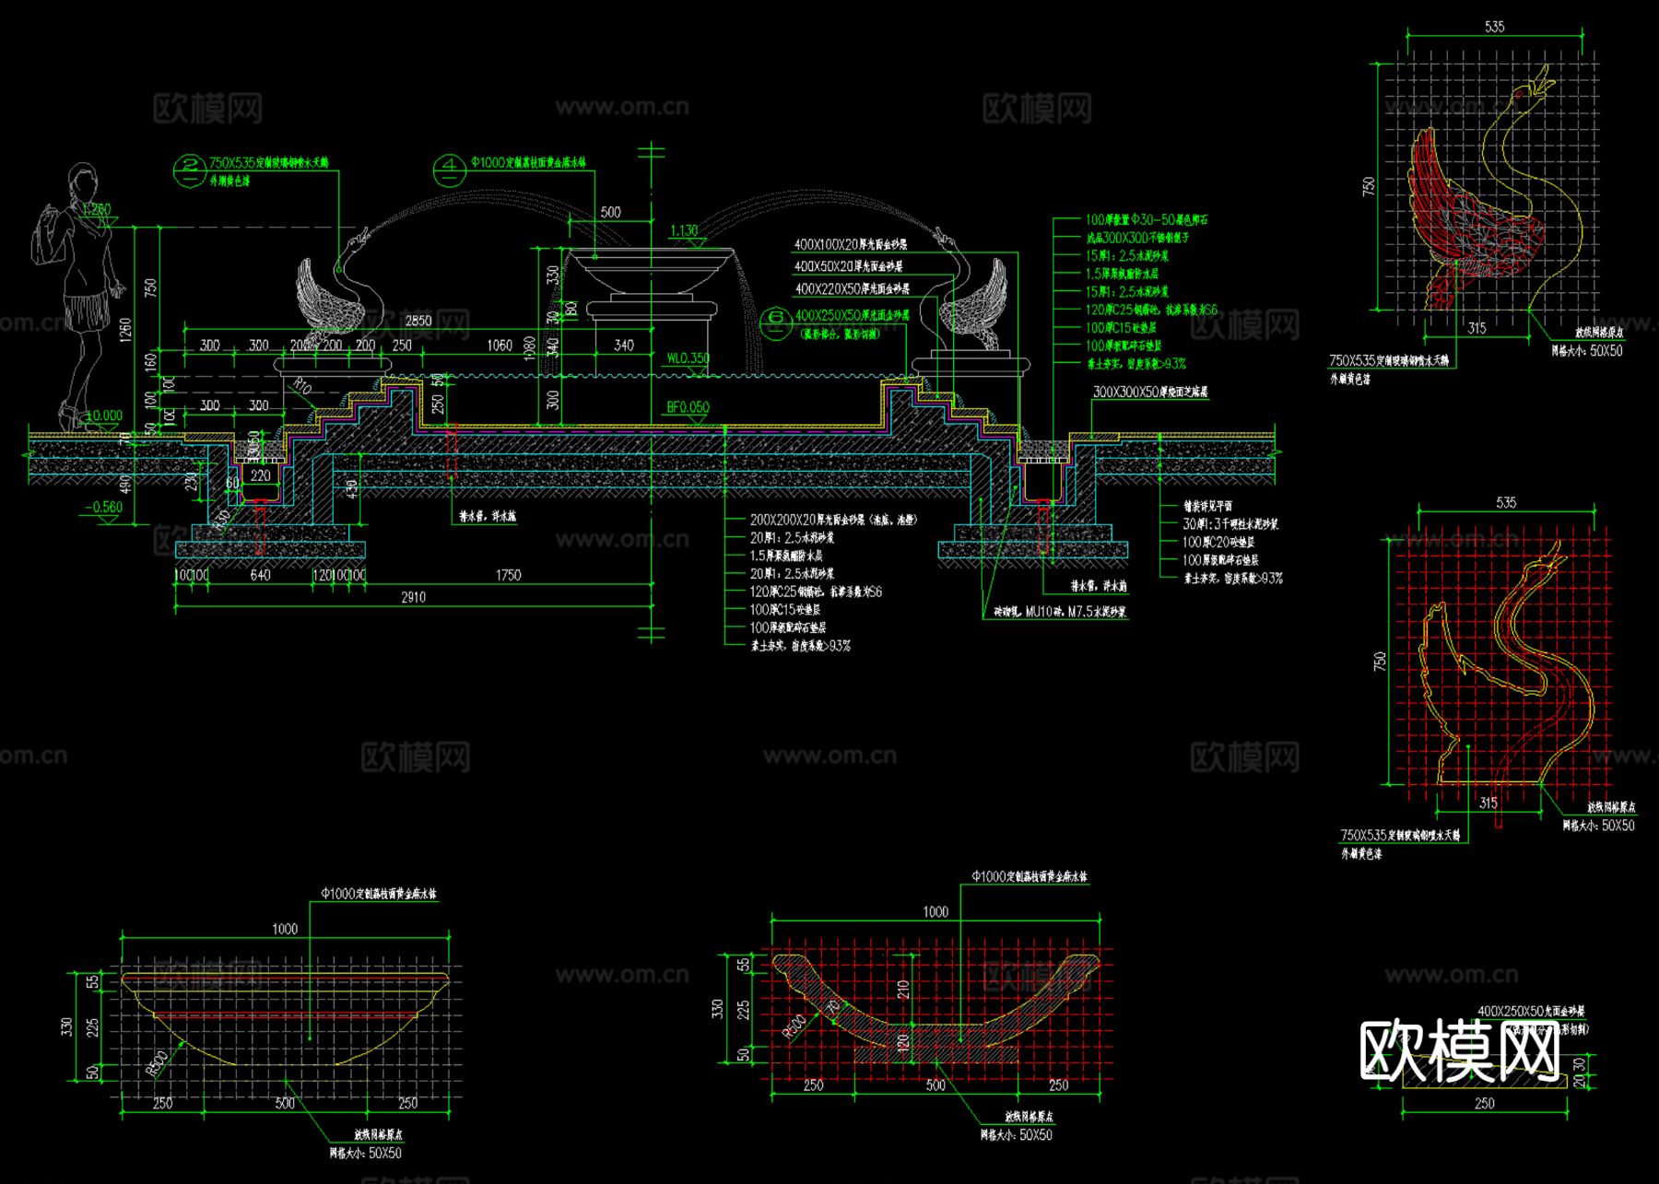Click the 400X100X20 stone finish label

pyautogui.click(x=851, y=245)
